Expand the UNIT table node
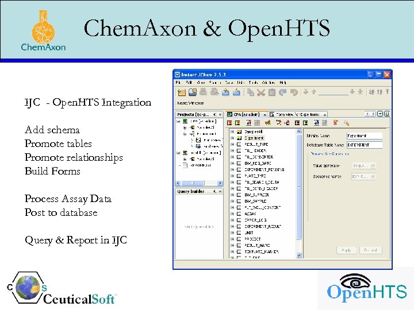This screenshot has height=310, width=414. coord(232,232)
